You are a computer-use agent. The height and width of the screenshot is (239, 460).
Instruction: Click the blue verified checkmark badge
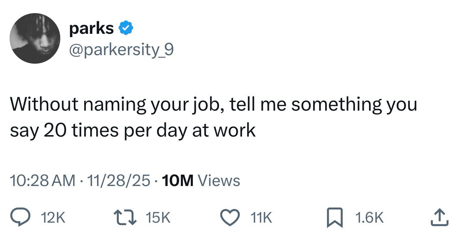[125, 28]
